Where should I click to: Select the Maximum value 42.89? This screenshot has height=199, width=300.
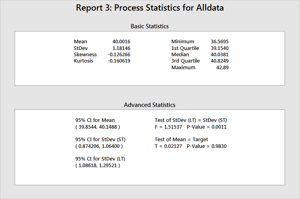222,68
